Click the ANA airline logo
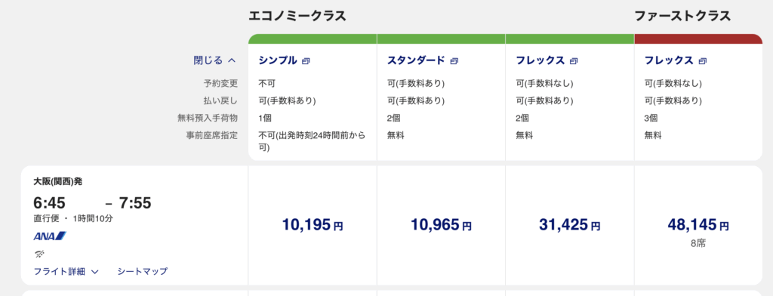The width and height of the screenshot is (773, 296). (50, 236)
